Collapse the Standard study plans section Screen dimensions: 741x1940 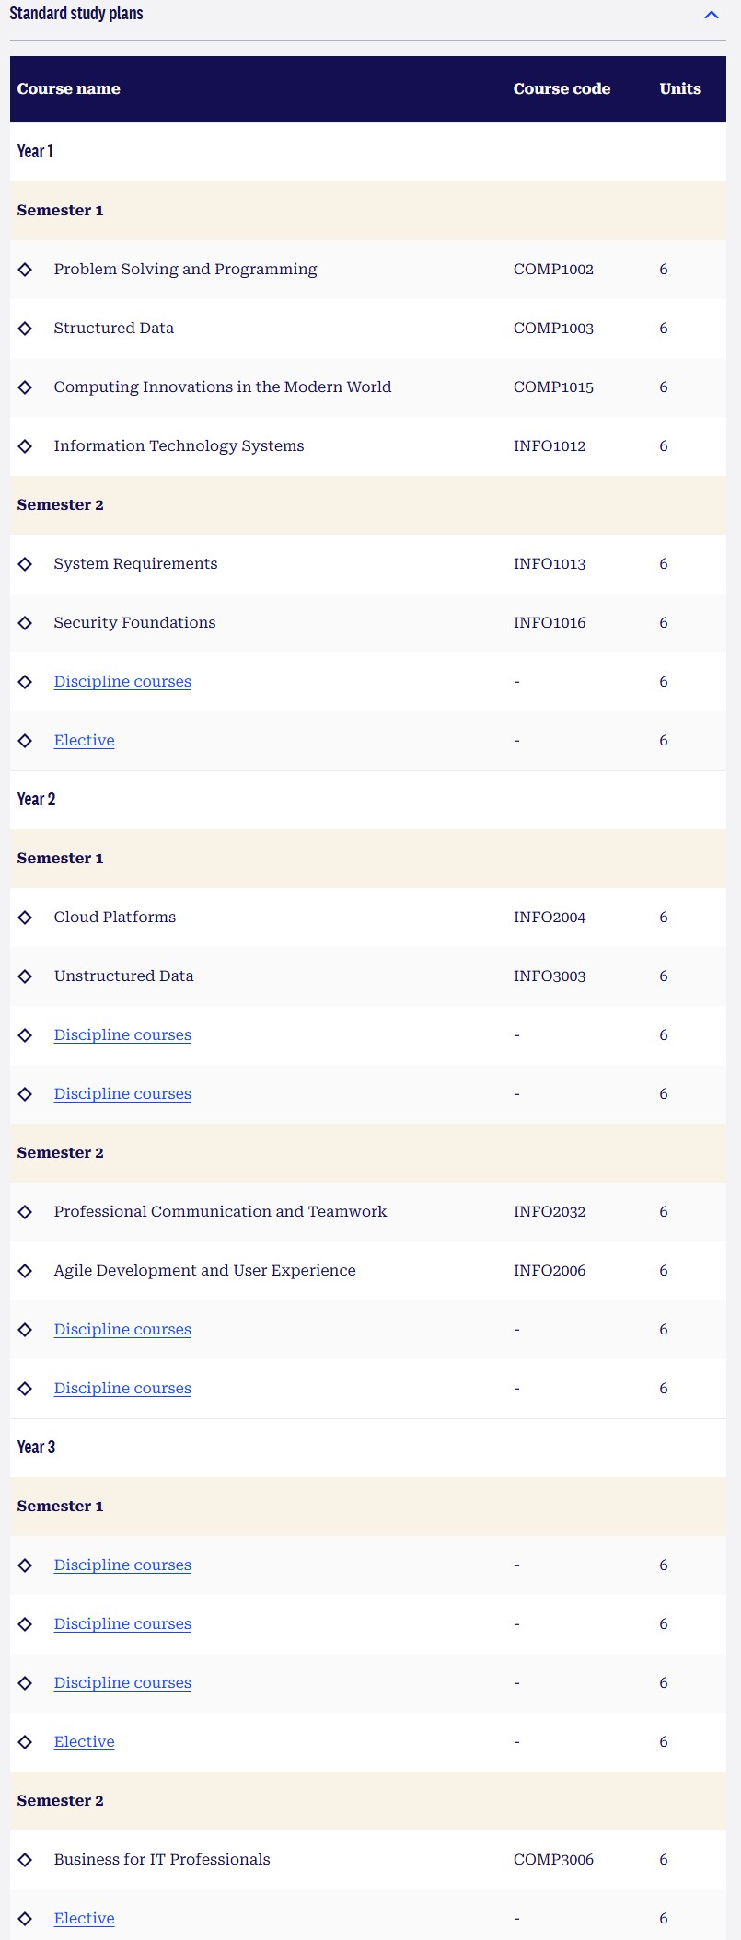(711, 15)
